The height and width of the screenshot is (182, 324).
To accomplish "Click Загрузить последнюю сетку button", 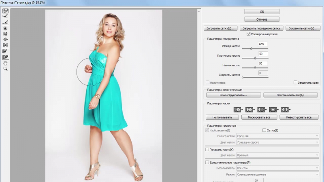I will [x=261, y=28].
